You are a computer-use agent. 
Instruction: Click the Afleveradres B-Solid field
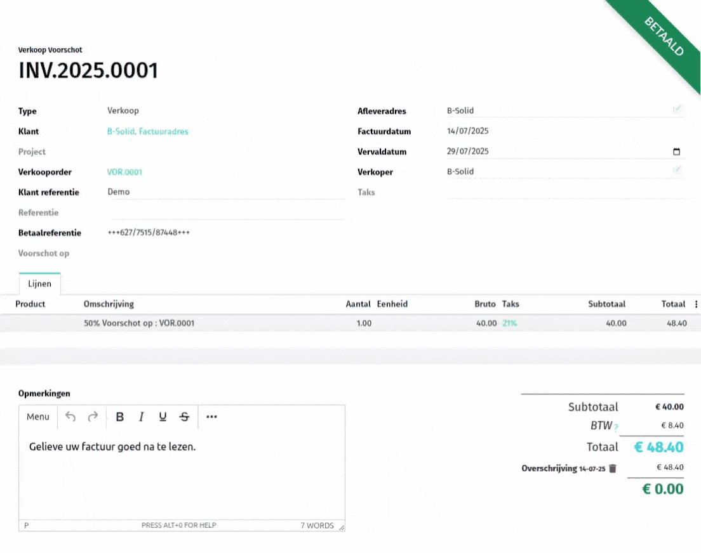click(565, 111)
